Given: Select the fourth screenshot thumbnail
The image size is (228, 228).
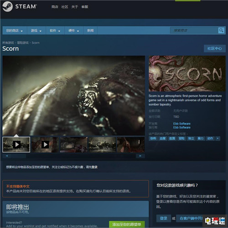Looking at the screenshot, I should pyautogui.click(x=102, y=145).
